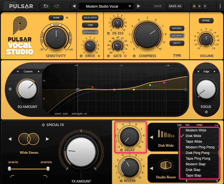The width and height of the screenshot is (224, 184).
Task: Click the high-pass filter node on EQ
Action: point(78,90)
